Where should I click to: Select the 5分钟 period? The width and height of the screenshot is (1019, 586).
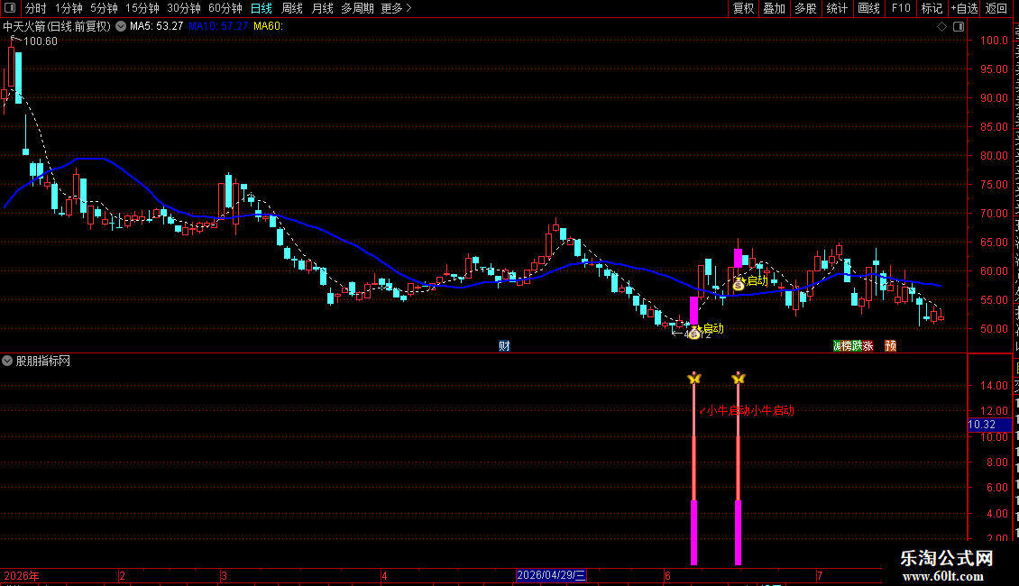[x=104, y=8]
